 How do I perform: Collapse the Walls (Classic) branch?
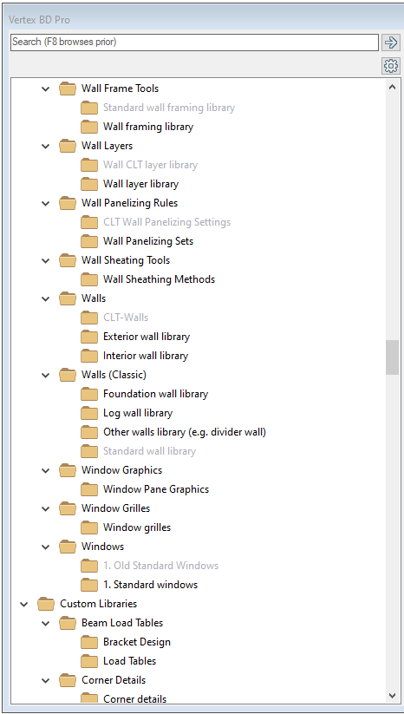pos(45,375)
